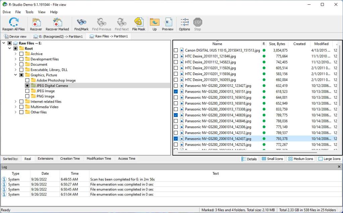The image size is (343, 213).
Task: Switch to Details view
Action: click(249, 159)
